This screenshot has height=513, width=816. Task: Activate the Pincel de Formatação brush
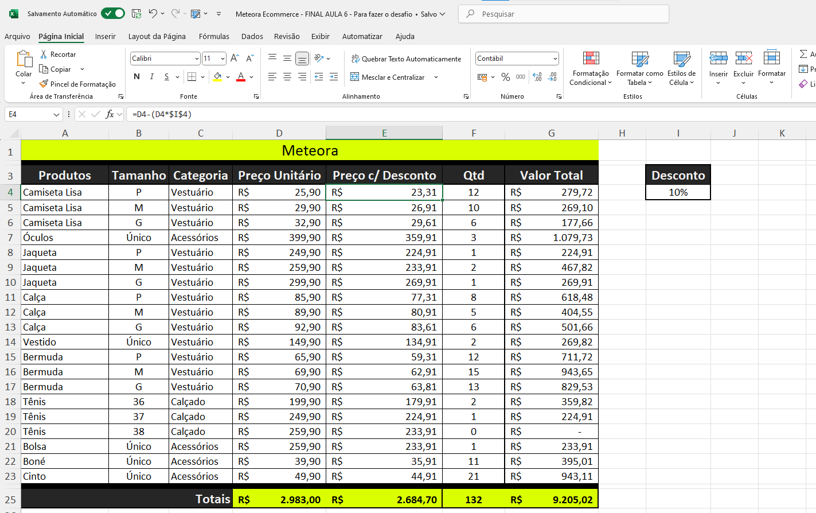point(77,84)
